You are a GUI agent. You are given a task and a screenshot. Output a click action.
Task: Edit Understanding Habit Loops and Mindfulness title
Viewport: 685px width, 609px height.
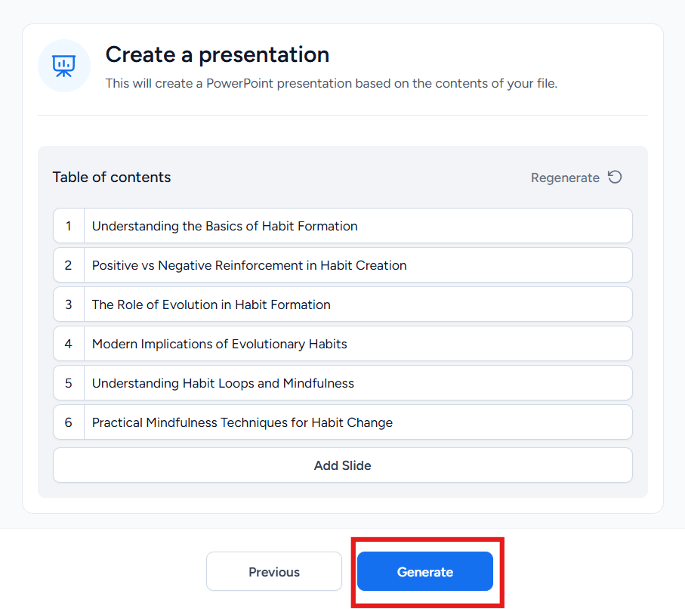[x=358, y=383]
